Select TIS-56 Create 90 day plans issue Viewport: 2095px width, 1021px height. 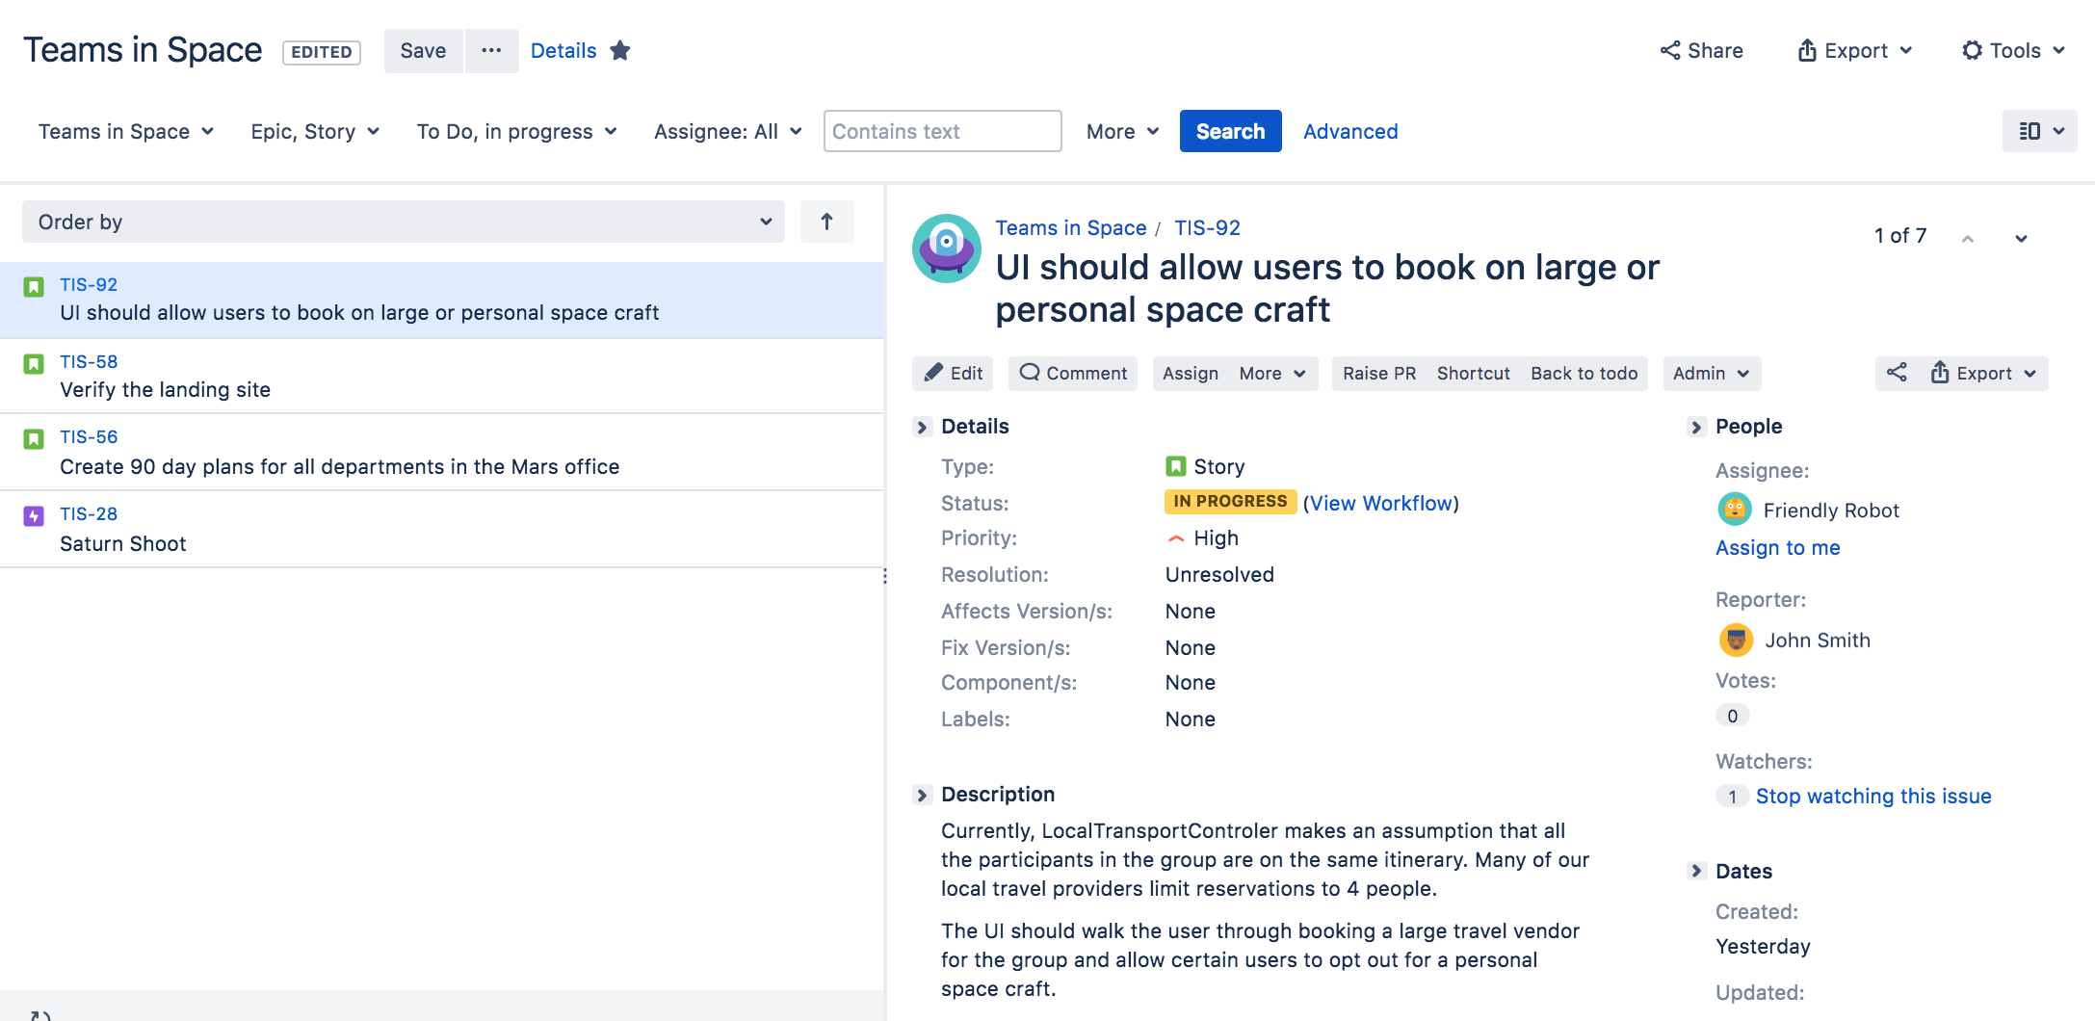click(442, 453)
